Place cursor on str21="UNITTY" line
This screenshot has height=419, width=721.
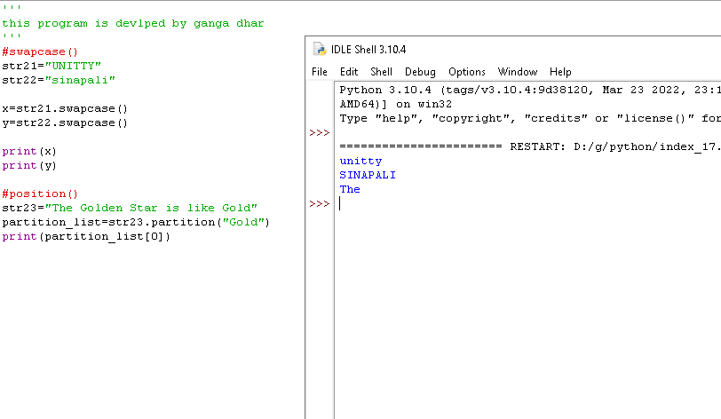[51, 66]
